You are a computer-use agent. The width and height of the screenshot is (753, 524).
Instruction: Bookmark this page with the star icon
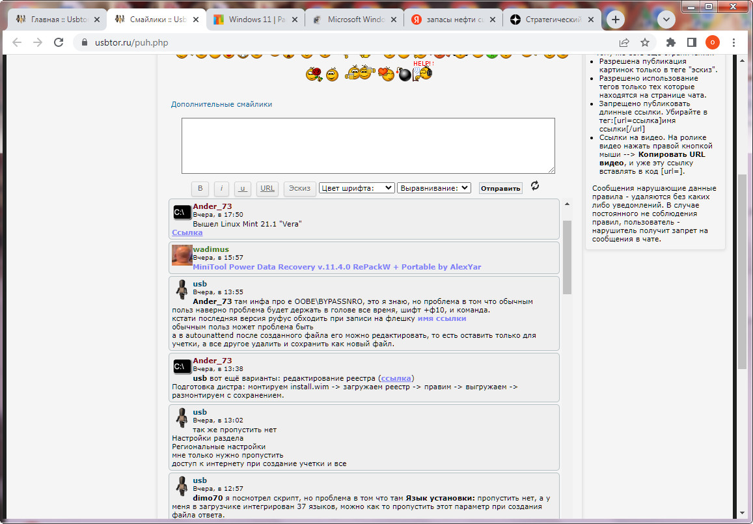[645, 42]
